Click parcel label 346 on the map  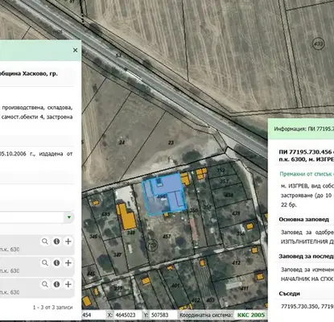[x=93, y=237]
